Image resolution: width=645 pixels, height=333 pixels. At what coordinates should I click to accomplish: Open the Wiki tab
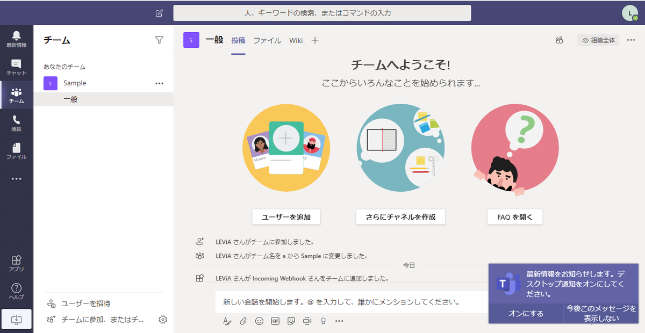point(296,40)
